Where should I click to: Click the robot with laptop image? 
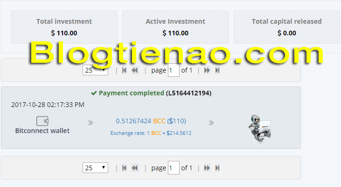click(x=260, y=129)
